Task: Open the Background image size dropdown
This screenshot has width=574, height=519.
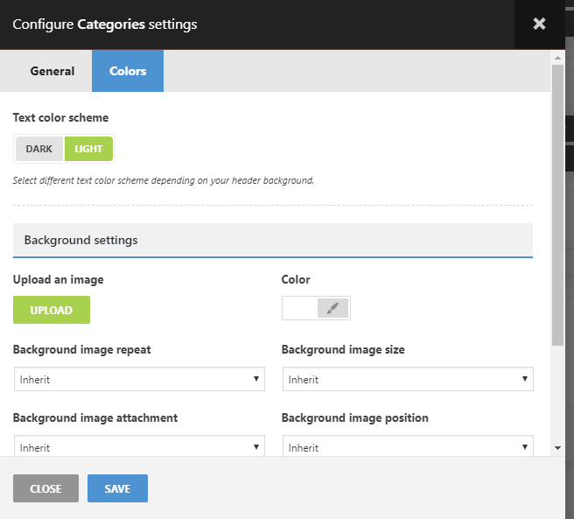Action: pos(407,379)
